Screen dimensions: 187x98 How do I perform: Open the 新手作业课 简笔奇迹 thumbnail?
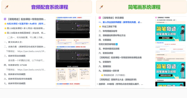[170, 33]
